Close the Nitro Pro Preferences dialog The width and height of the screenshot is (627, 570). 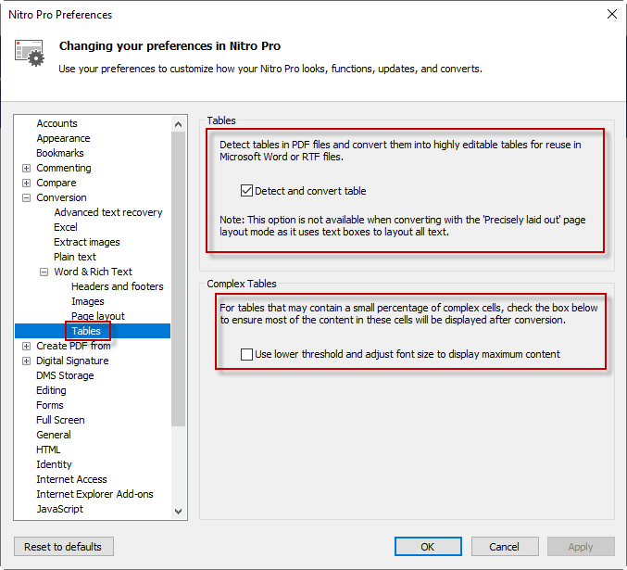coord(612,15)
